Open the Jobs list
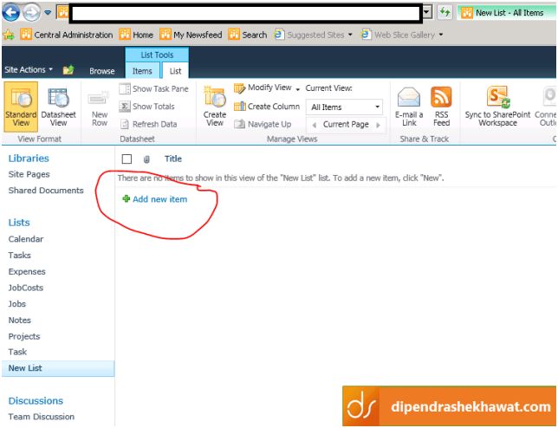Image resolution: width=558 pixels, height=428 pixels. coord(17,304)
